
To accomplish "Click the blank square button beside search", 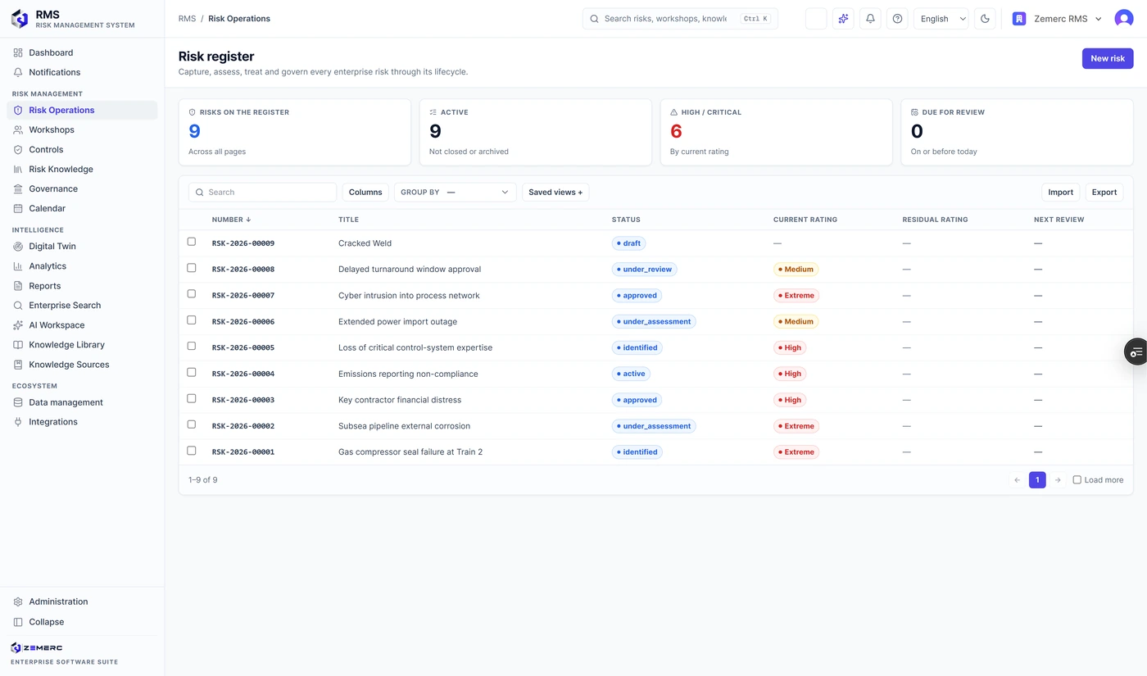I will coord(816,19).
